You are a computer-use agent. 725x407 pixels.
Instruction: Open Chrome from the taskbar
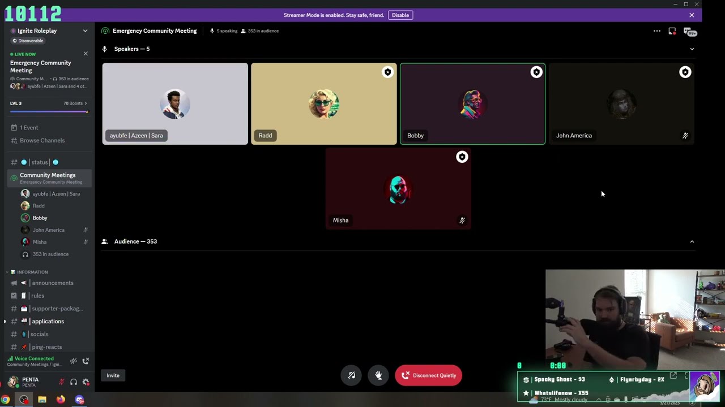[6, 400]
